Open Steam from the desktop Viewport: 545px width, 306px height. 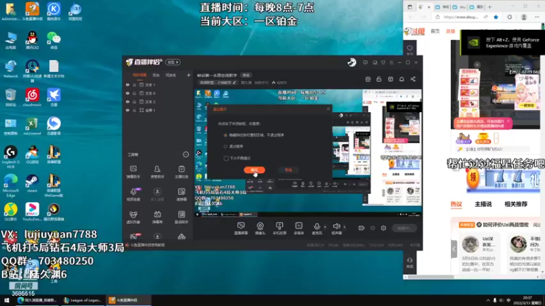click(x=32, y=184)
